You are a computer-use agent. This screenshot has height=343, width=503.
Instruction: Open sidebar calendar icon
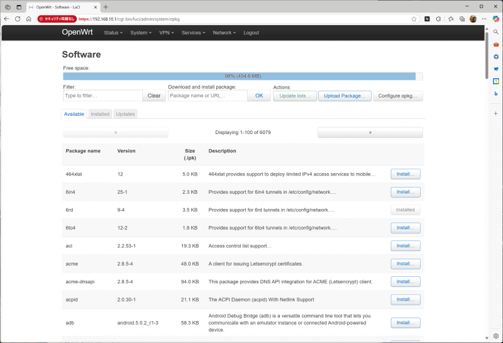coord(496,81)
